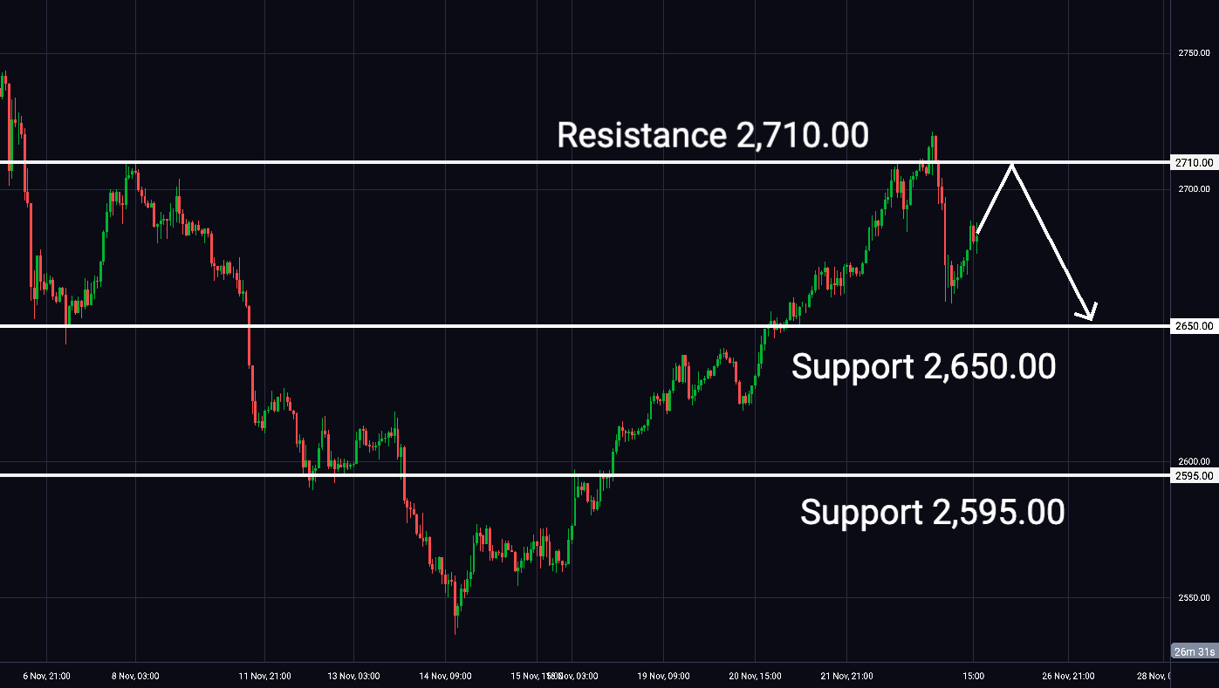
Task: Click the 26 Nov, 21:00 time label
Action: pyautogui.click(x=1068, y=676)
